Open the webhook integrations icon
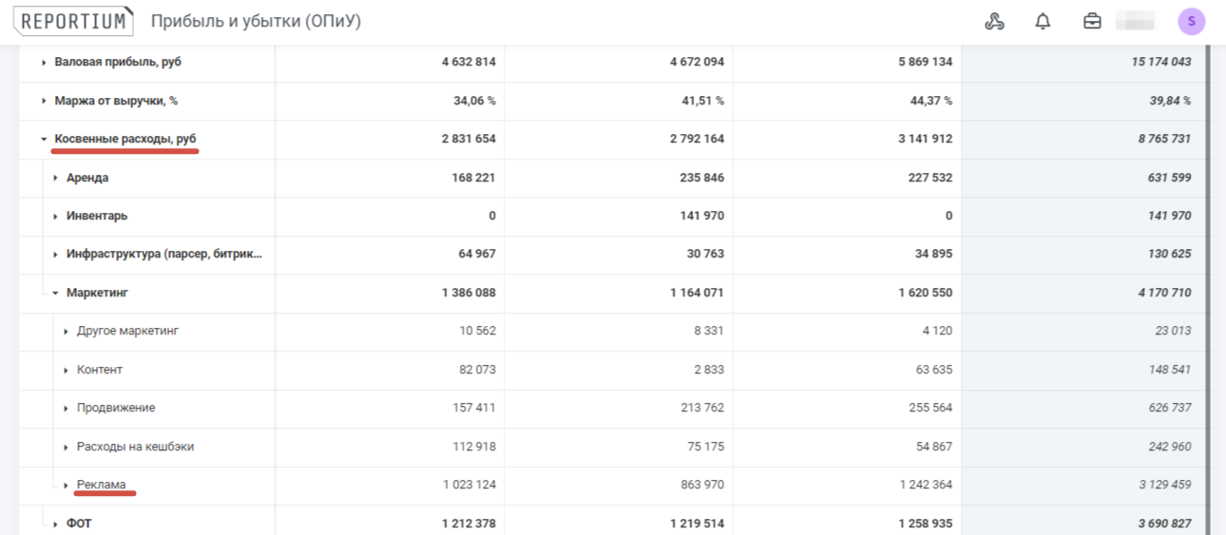Screen dimensions: 1226x535 994,21
